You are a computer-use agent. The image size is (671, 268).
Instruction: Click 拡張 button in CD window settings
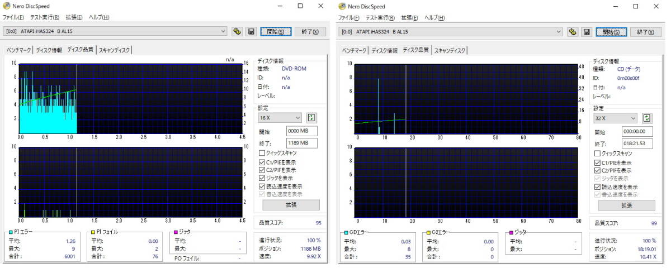[626, 205]
